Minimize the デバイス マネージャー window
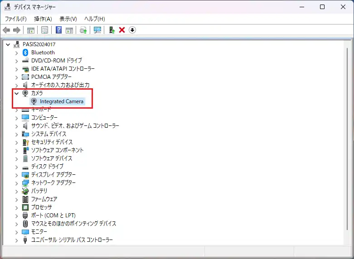The height and width of the screenshot is (259, 354). [x=301, y=7]
